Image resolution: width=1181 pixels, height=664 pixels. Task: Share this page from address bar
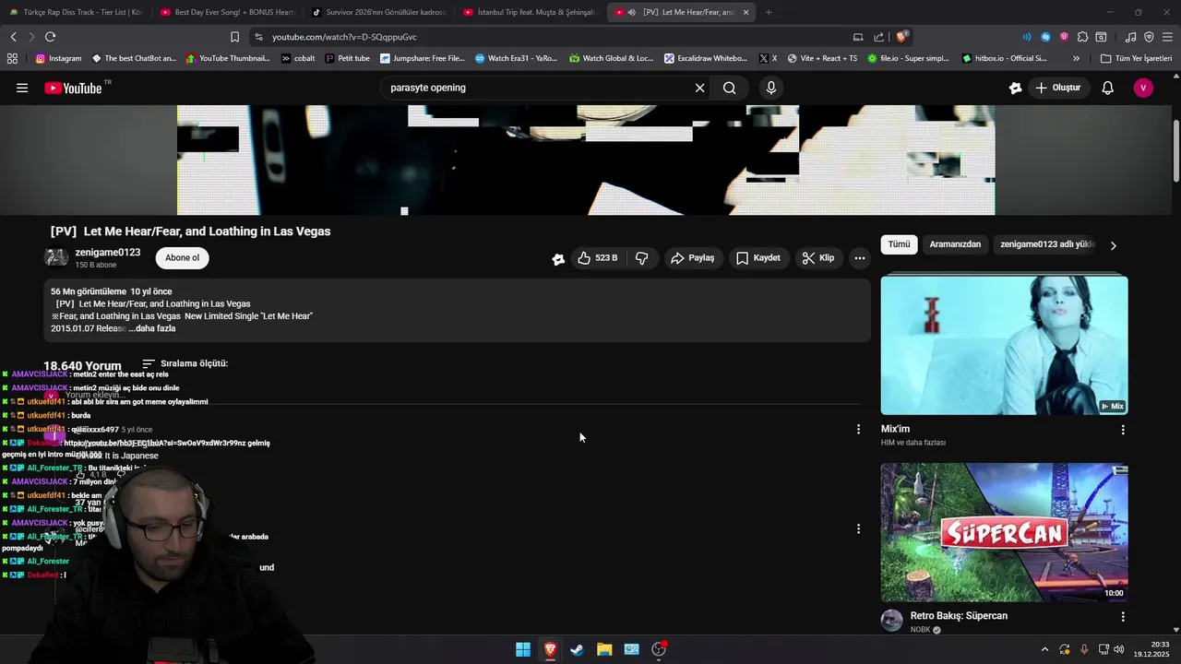(878, 37)
